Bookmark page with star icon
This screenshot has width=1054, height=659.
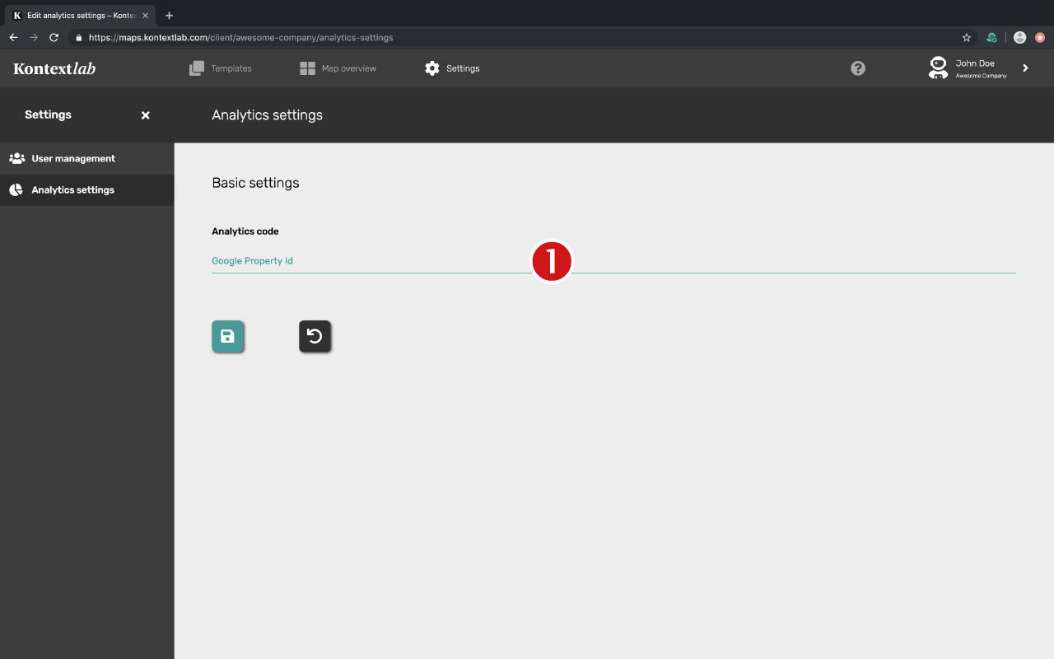pyautogui.click(x=967, y=37)
